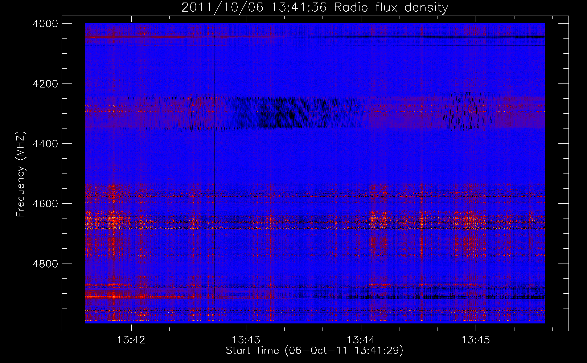Click the 13:43 time tick label
Viewport: 587px width, 363px height.
click(x=246, y=340)
